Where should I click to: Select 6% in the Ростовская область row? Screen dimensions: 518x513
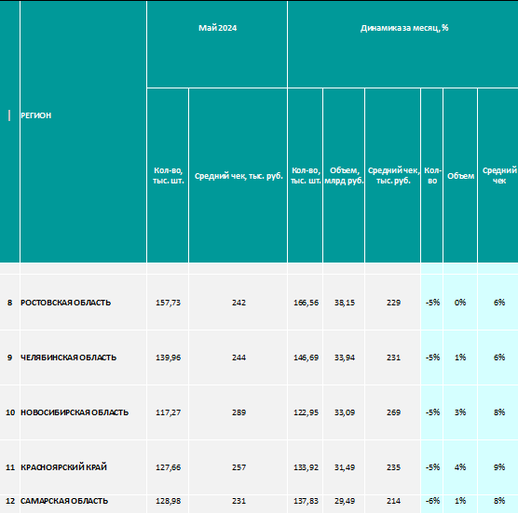coord(498,302)
